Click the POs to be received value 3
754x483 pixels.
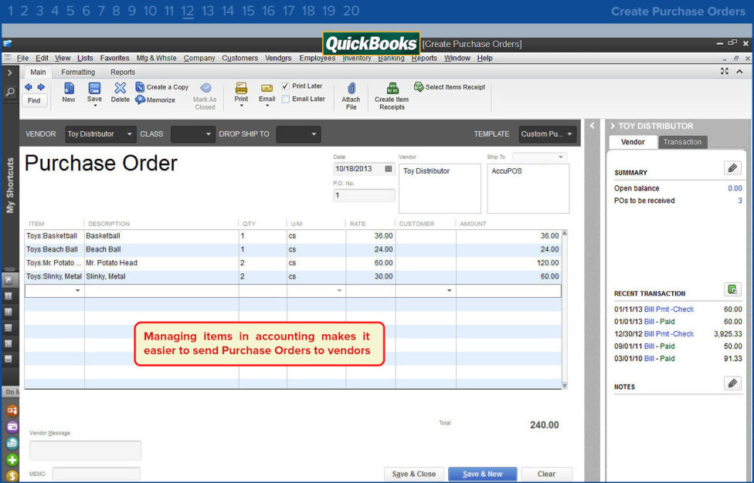(740, 201)
